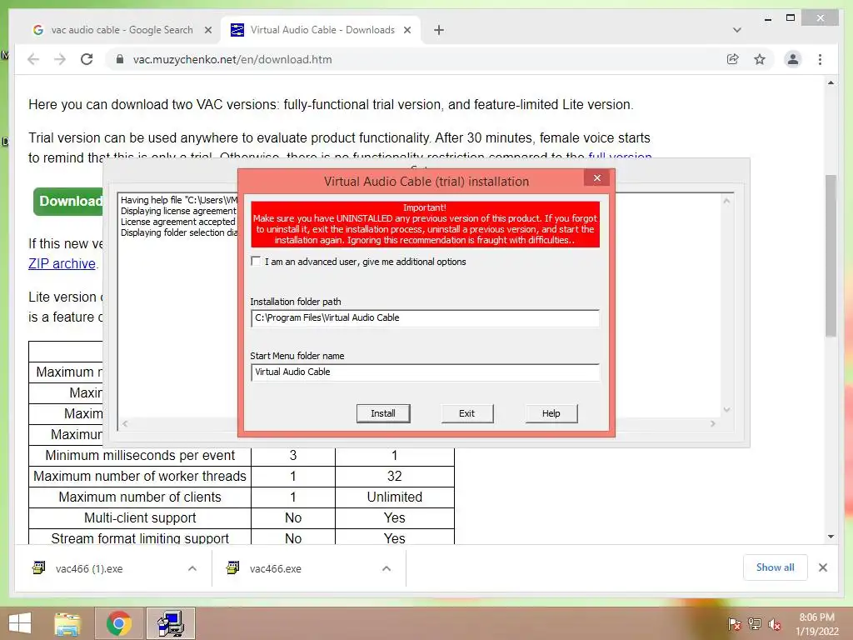The width and height of the screenshot is (853, 640).
Task: Open the vac466.exe download item
Action: (x=275, y=568)
